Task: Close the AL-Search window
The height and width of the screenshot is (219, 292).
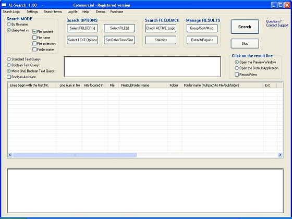Action: (287, 5)
